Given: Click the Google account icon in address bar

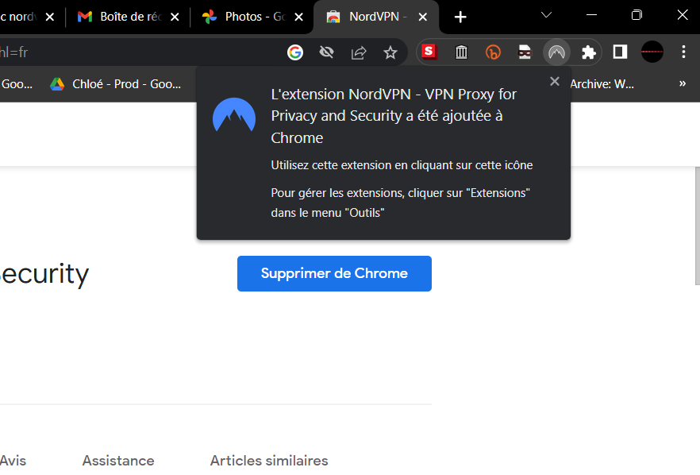Looking at the screenshot, I should 295,52.
